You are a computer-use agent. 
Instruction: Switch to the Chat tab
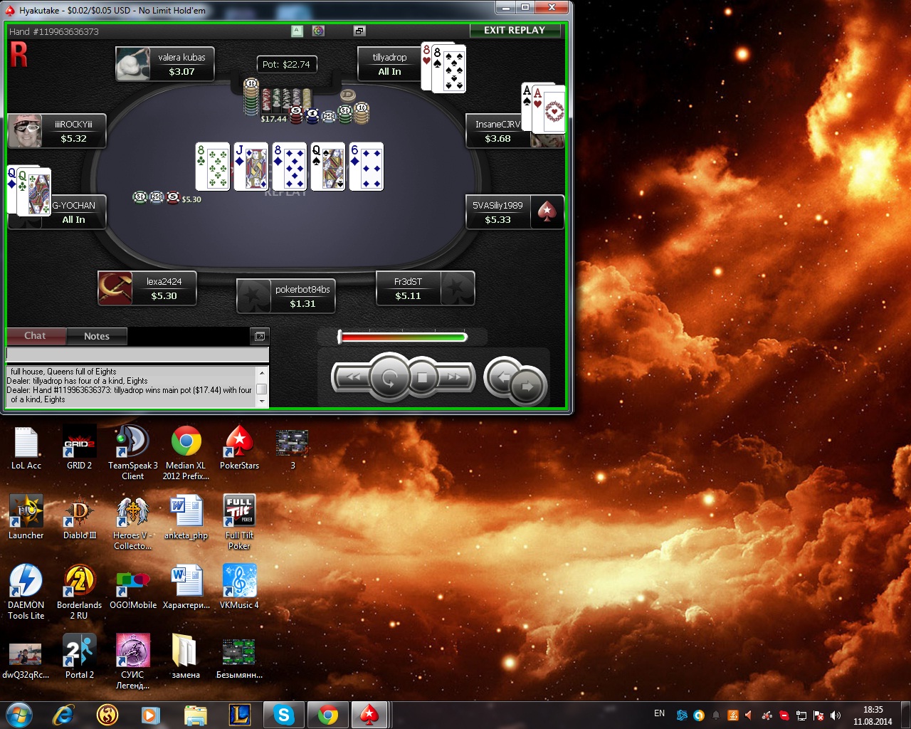pos(36,336)
